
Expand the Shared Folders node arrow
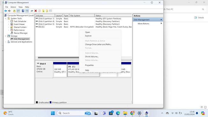point(9,27)
